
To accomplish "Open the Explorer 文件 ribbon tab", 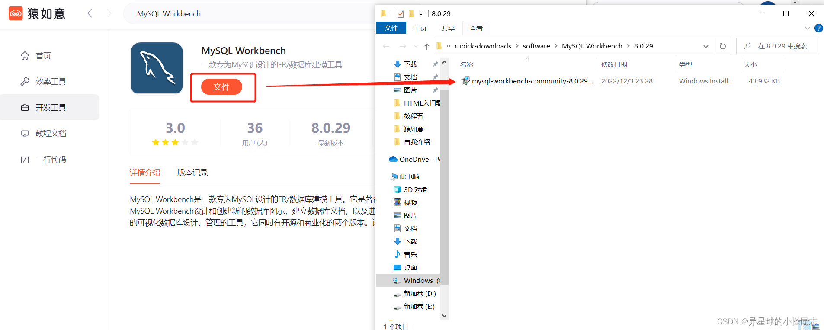I will tap(391, 28).
